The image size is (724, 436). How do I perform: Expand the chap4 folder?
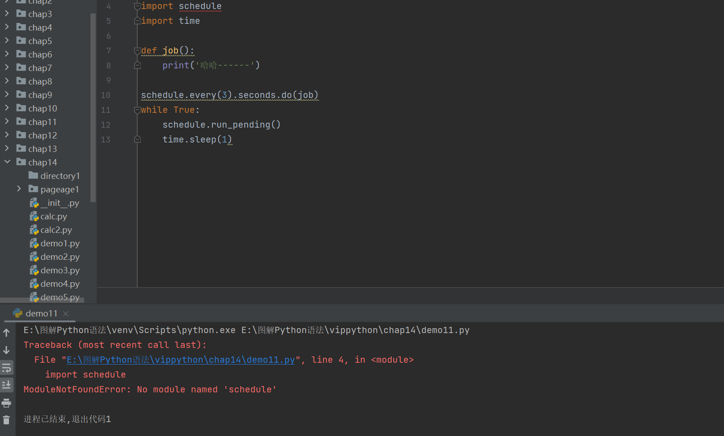click(7, 27)
